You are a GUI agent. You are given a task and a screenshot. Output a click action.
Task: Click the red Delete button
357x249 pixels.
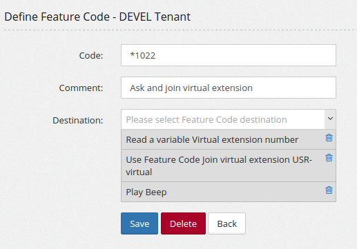point(183,223)
